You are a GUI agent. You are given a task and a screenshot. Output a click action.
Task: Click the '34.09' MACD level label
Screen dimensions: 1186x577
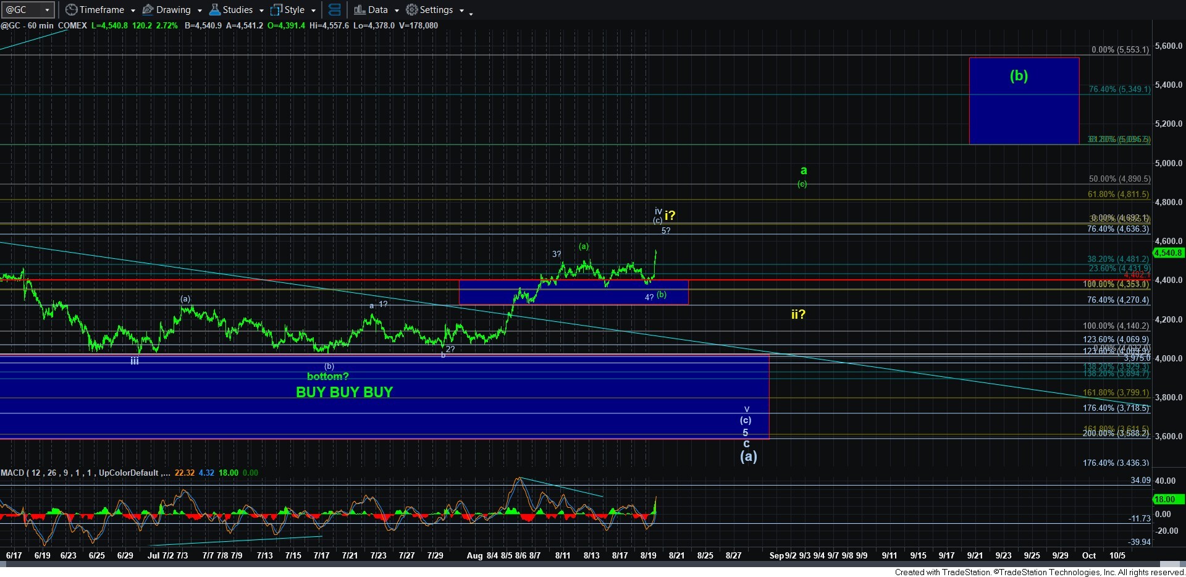coord(1140,480)
